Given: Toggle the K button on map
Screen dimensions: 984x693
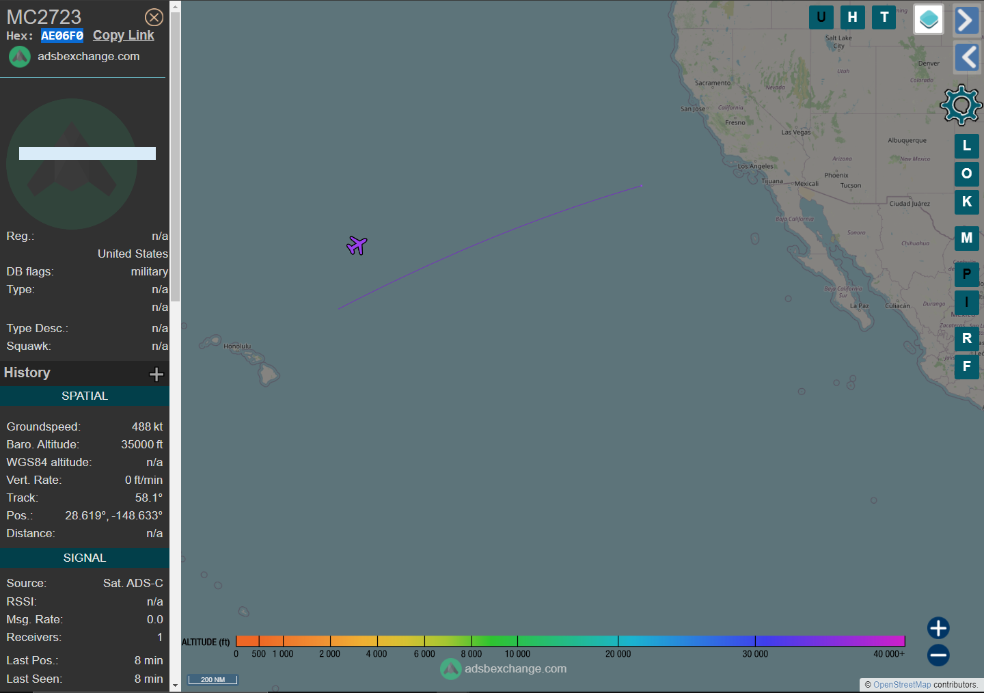Looking at the screenshot, I should (x=967, y=202).
